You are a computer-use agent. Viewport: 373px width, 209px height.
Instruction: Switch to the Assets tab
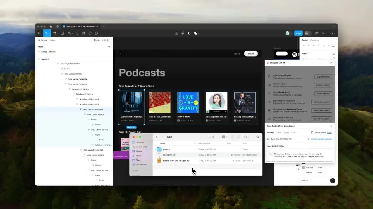pyautogui.click(x=52, y=40)
